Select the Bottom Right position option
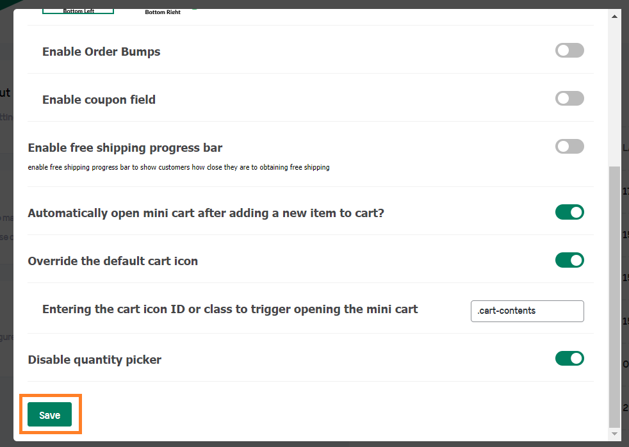The width and height of the screenshot is (629, 447). coord(163,12)
